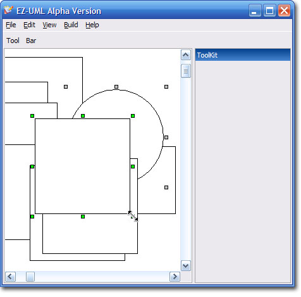Click the gray right-middle handle of the circle

(166, 137)
